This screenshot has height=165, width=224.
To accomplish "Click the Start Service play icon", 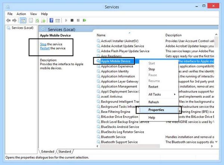I will 66,20.
